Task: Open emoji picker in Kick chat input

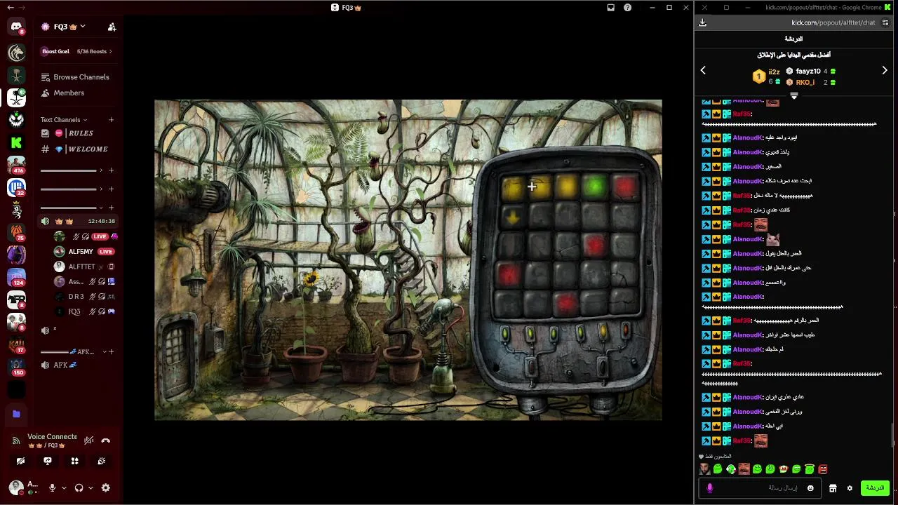Action: [x=810, y=488]
